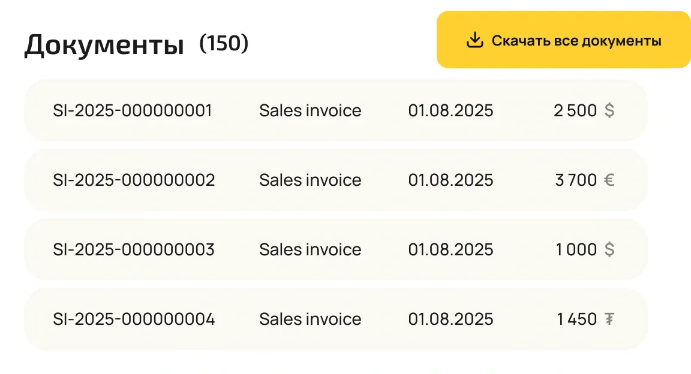Viewport: 691px width, 374px height.
Task: Select document SI-2025-000000004
Action: (x=134, y=319)
